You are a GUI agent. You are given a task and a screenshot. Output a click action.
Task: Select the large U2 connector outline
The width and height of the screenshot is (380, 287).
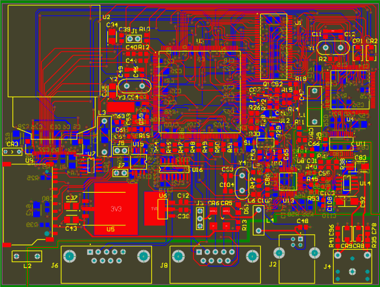click(54, 52)
